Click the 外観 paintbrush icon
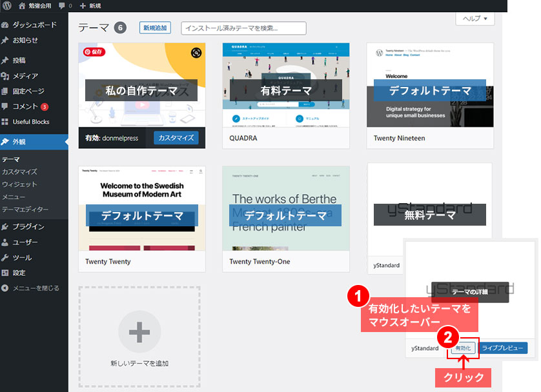The width and height of the screenshot is (541, 392). [5, 142]
